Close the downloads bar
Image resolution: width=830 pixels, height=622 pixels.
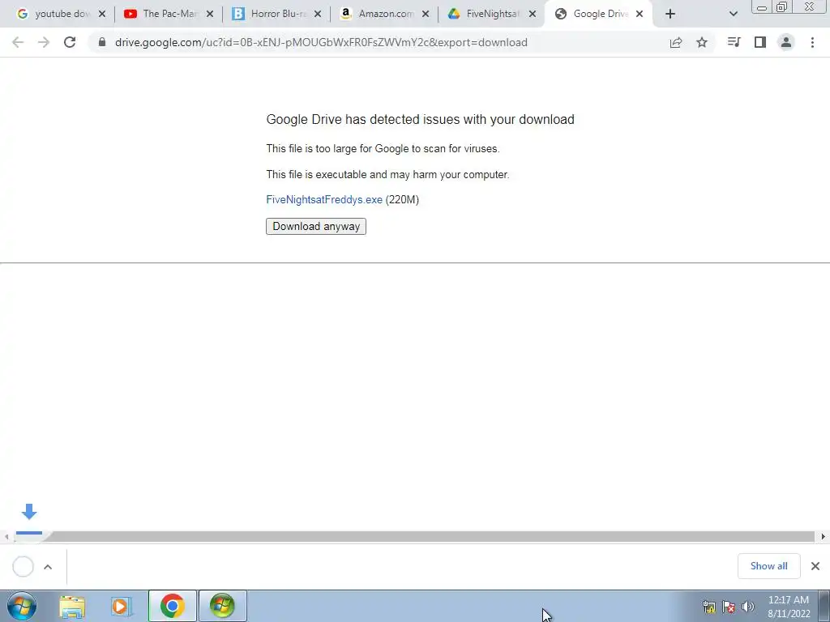[x=815, y=566]
